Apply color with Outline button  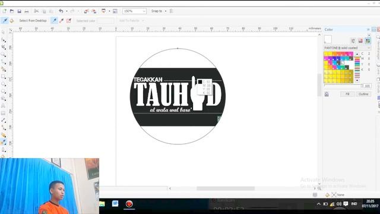point(363,94)
